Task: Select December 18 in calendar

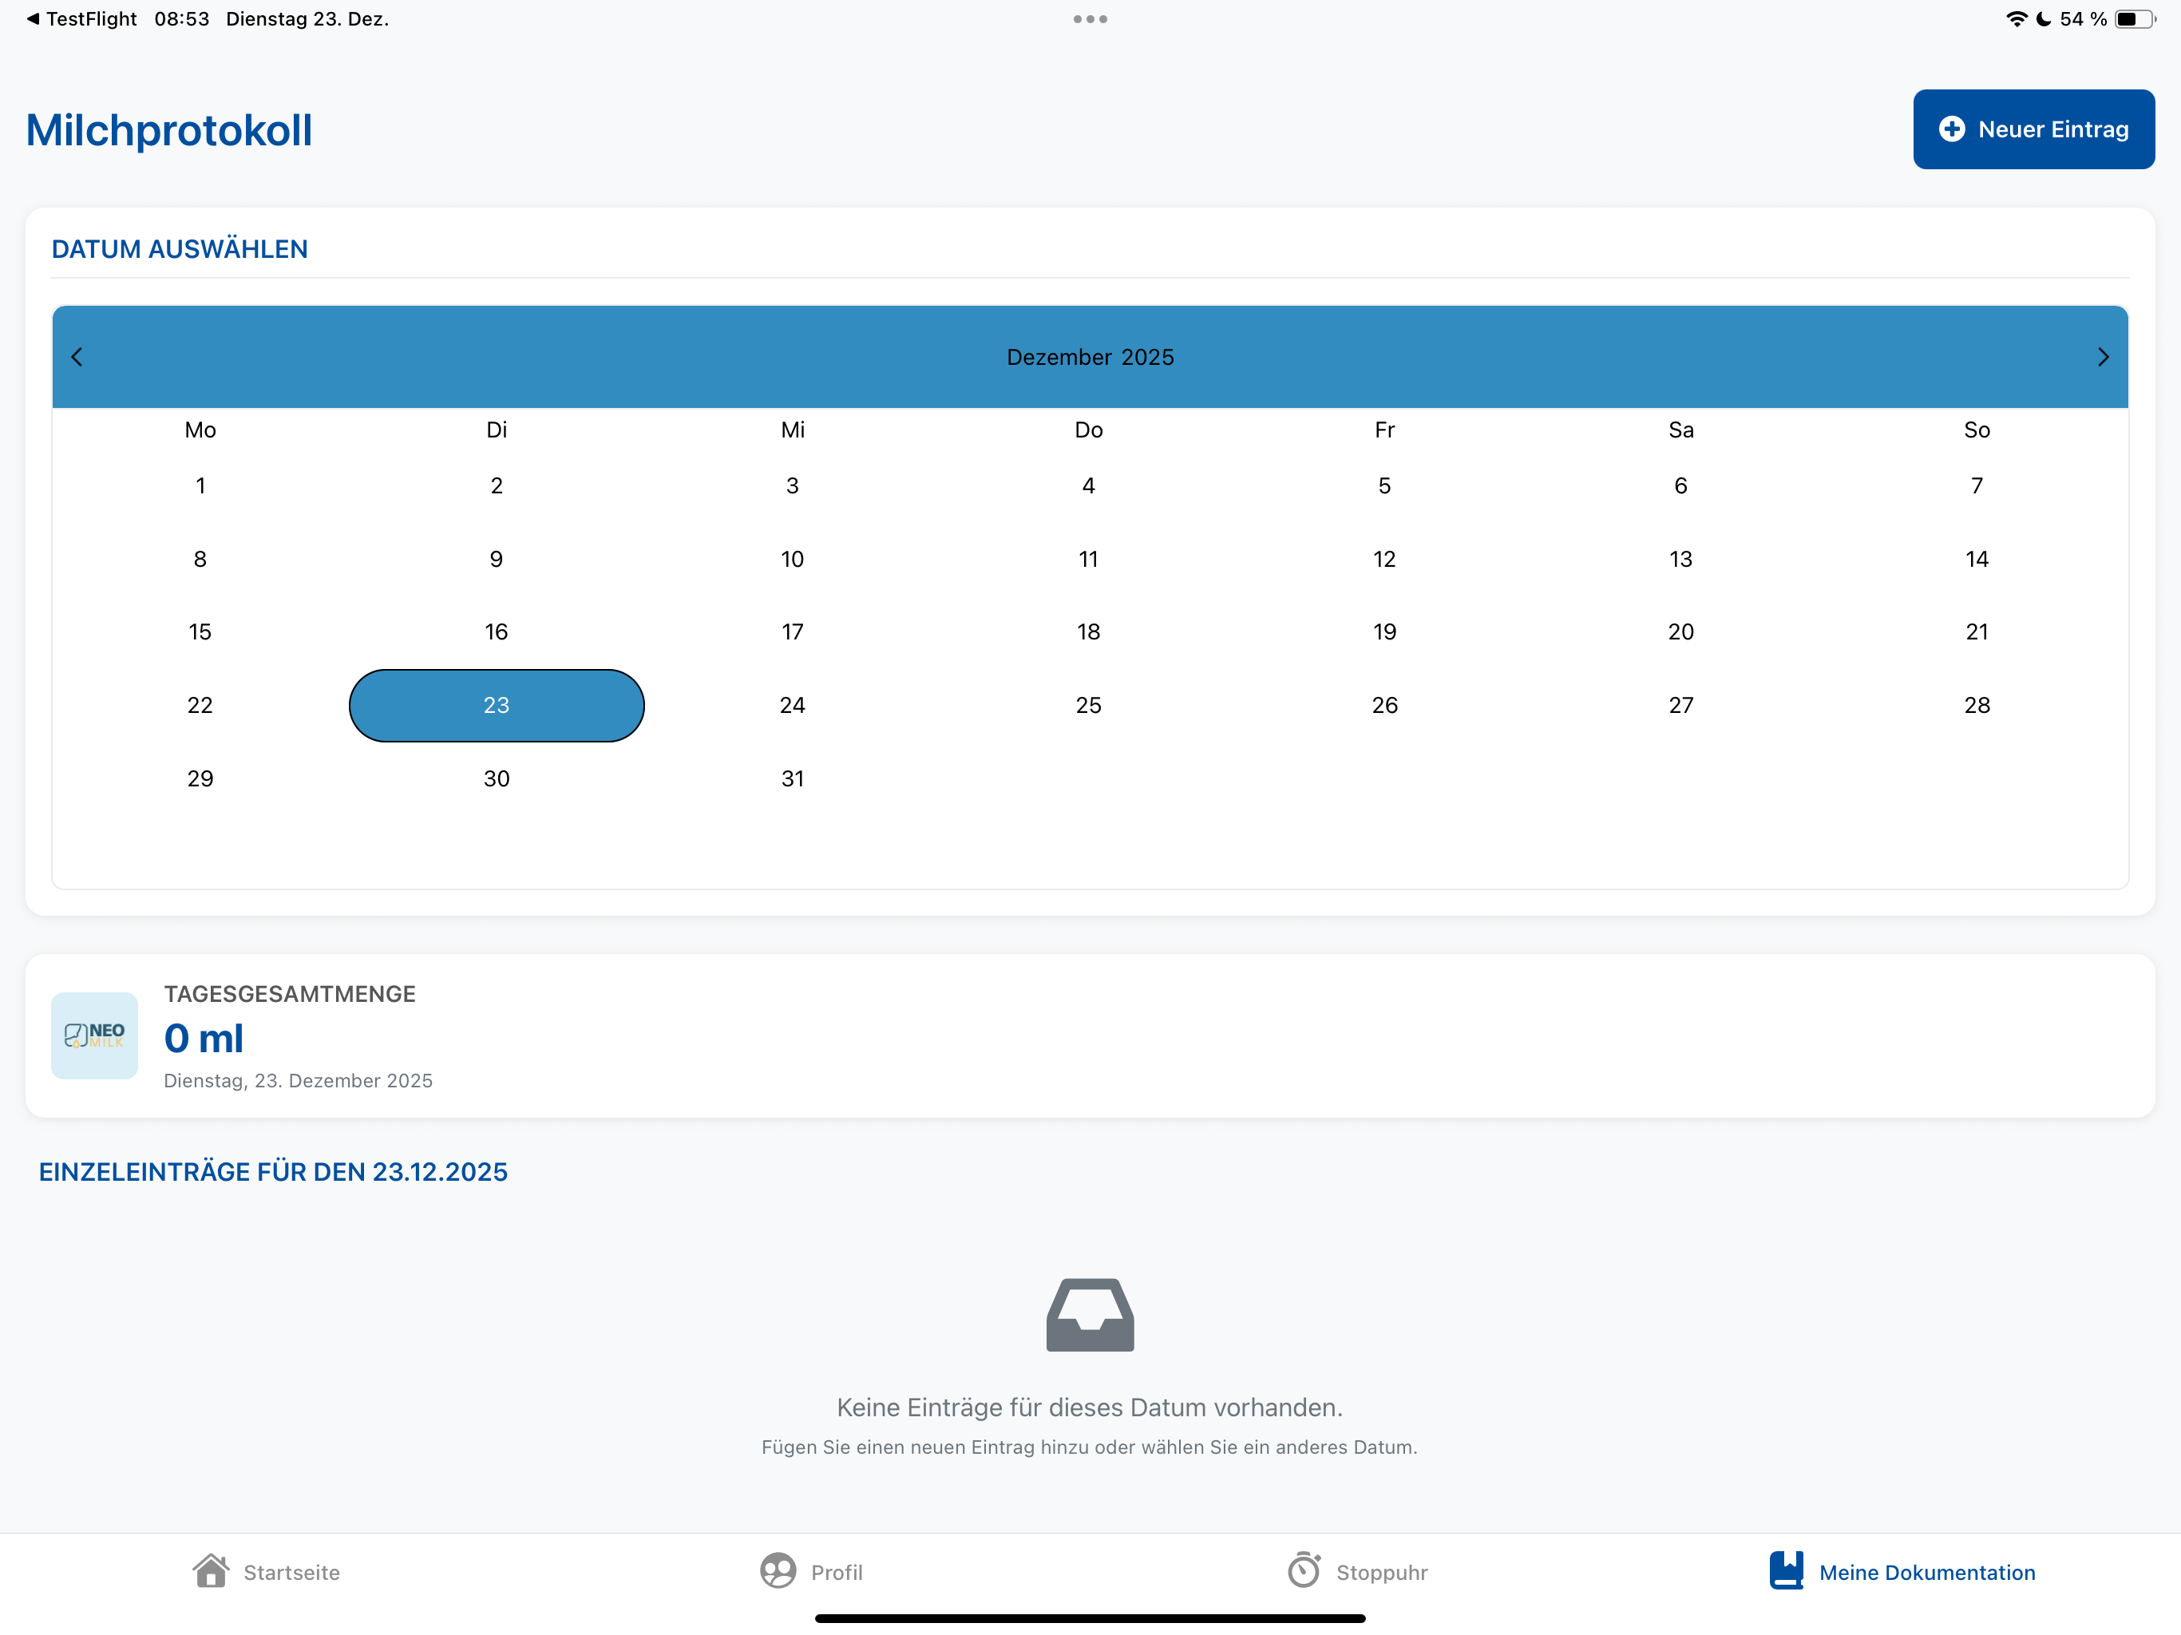Action: [1089, 632]
